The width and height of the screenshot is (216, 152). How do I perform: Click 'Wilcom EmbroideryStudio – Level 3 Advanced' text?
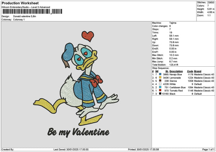(26, 7)
